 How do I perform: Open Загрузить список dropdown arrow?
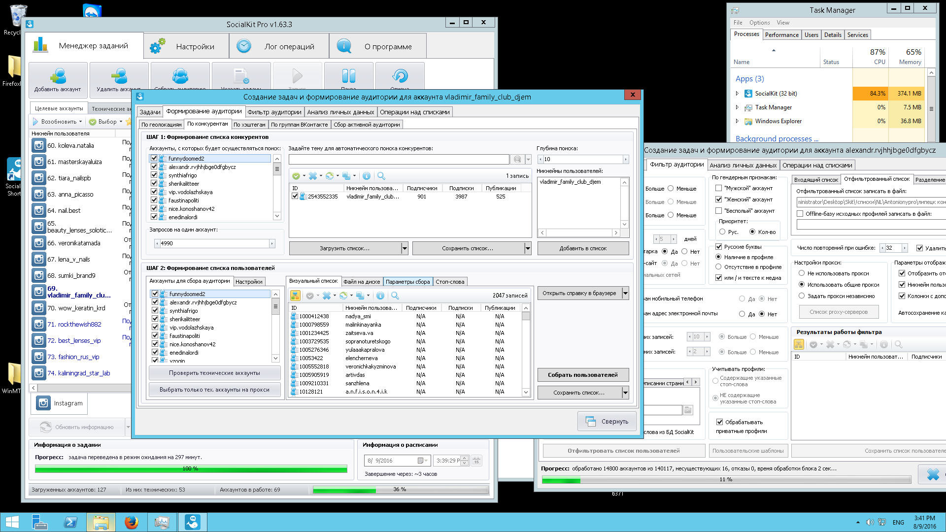click(x=405, y=248)
